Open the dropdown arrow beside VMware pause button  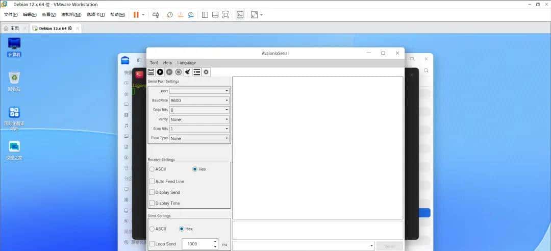[x=143, y=15]
